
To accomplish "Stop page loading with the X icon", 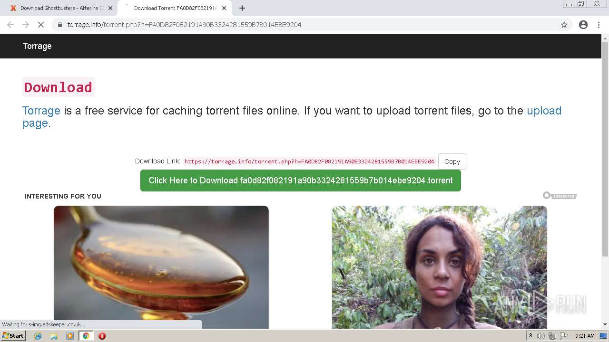I will click(x=41, y=25).
